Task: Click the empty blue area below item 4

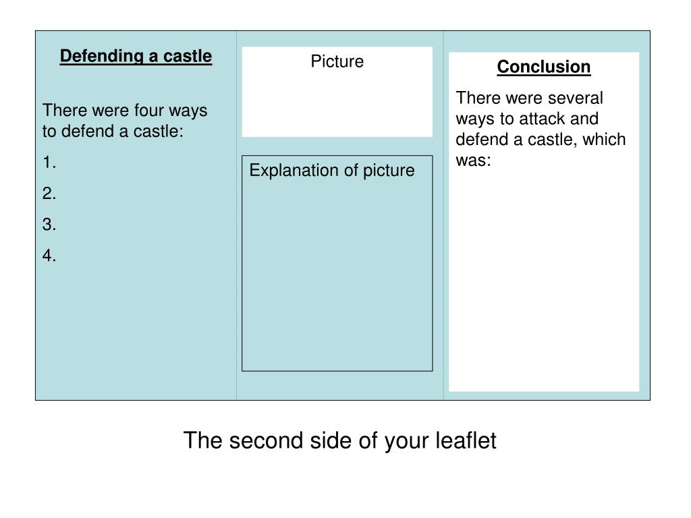Action: [136, 330]
